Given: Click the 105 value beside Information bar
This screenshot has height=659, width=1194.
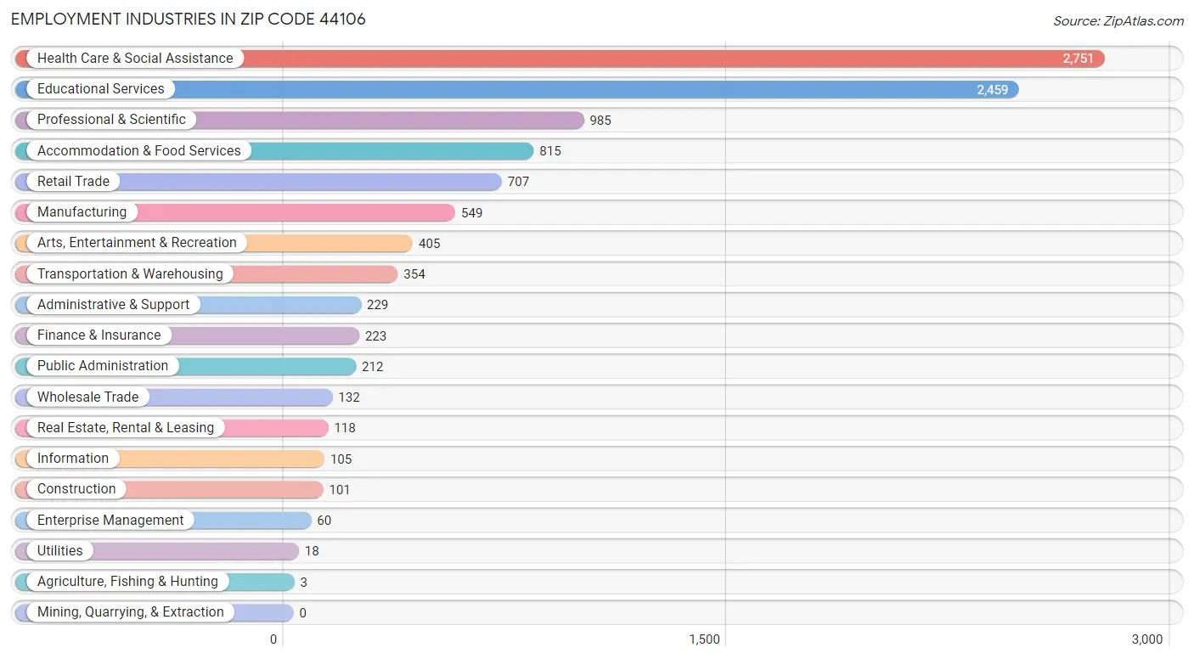Looking at the screenshot, I should pyautogui.click(x=341, y=459).
